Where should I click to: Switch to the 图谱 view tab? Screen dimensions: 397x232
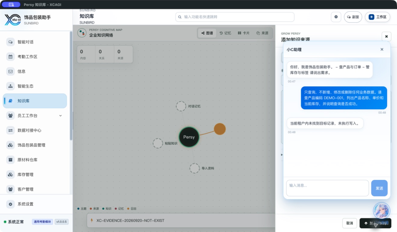(x=207, y=33)
